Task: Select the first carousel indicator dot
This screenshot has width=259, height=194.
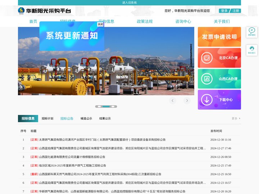Action: coord(99,107)
